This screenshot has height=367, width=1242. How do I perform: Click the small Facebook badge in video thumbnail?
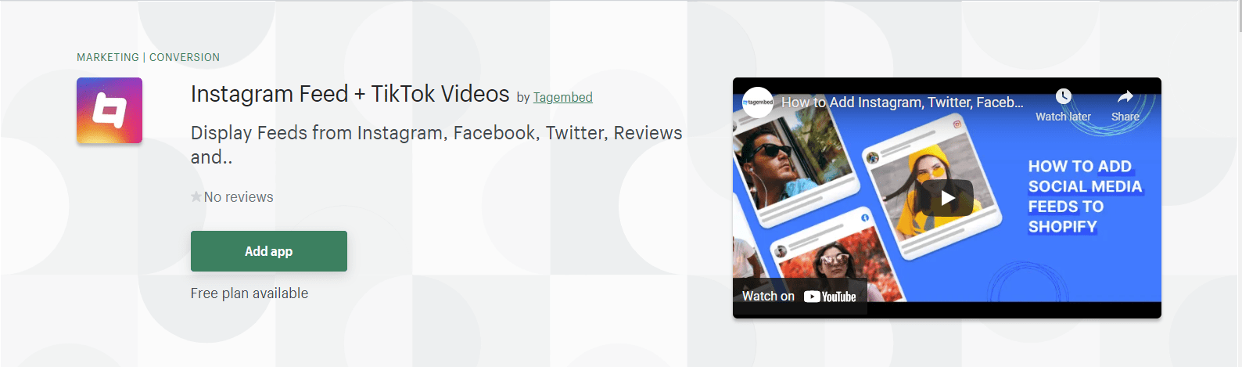pyautogui.click(x=865, y=218)
